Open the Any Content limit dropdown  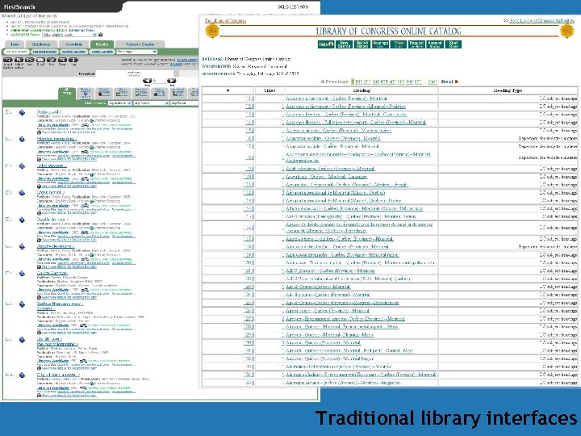[151, 103]
